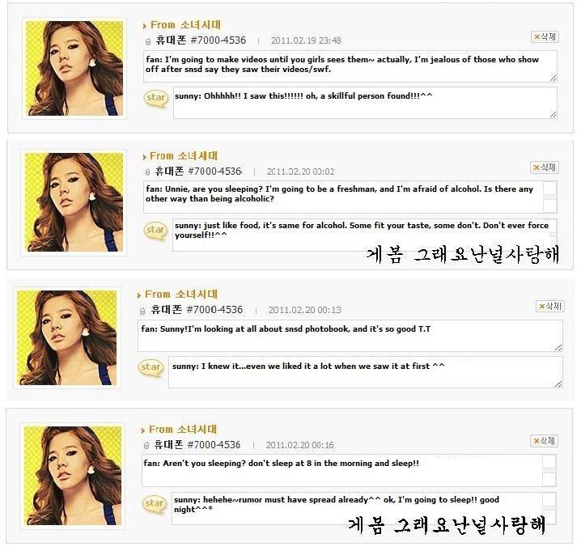Click the resize grip of the 'skillful person' reply box
This screenshot has width=581, height=551.
[x=553, y=115]
